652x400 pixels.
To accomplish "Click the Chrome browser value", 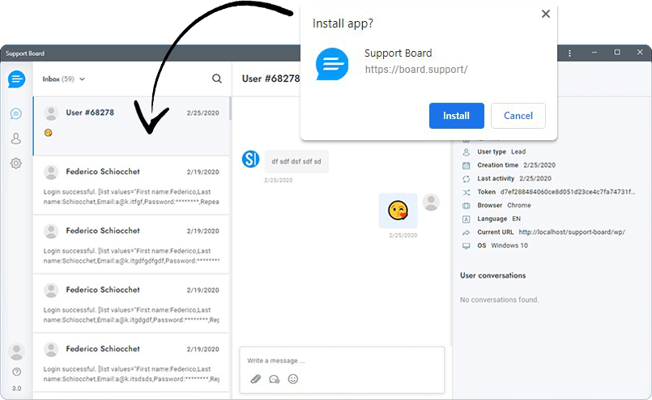I will pos(519,205).
